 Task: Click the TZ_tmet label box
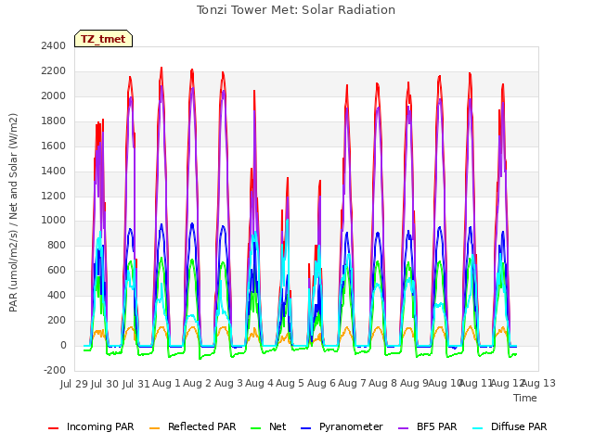103,39
